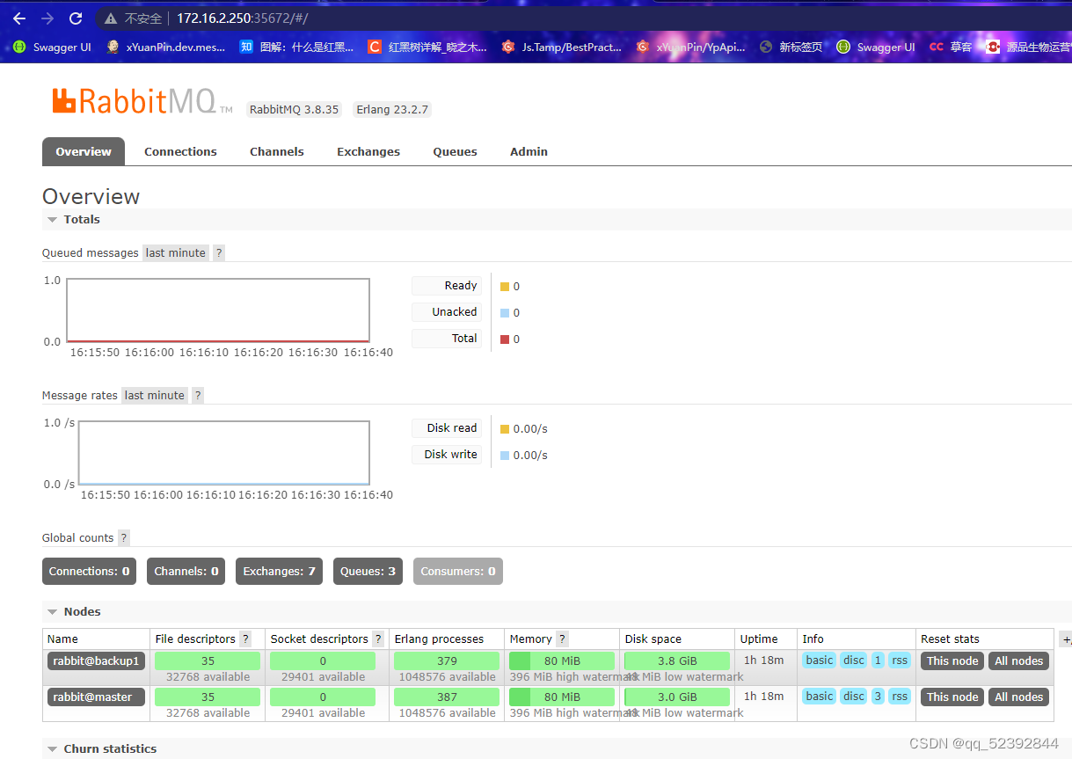Open the rabbit@backup1 node details
This screenshot has width=1072, height=759.
pyautogui.click(x=96, y=660)
